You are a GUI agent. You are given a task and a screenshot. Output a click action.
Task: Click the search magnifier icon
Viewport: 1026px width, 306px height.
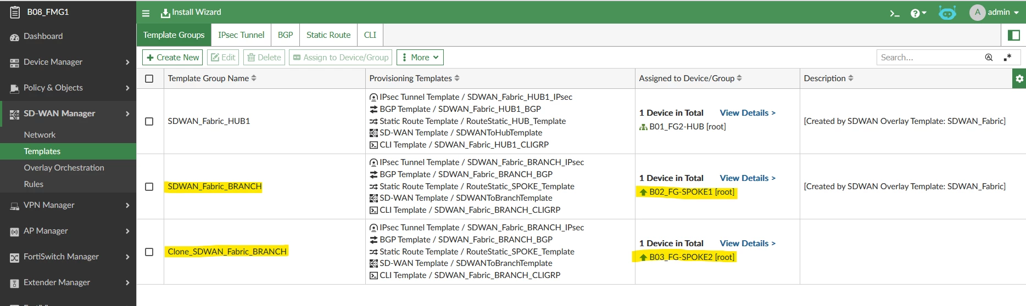(x=989, y=57)
